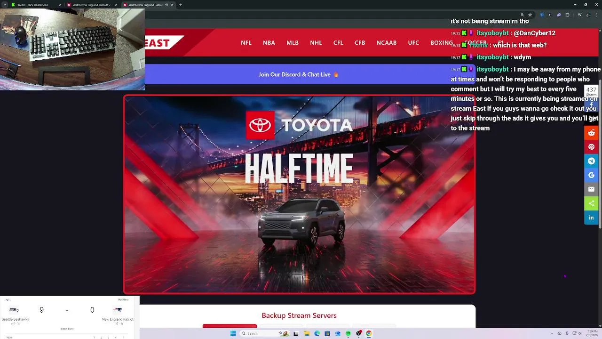Click Join Our Discord & Chat Live banner
Viewport: 602px width, 339px height.
pyautogui.click(x=299, y=74)
